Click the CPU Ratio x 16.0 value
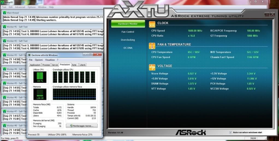 191,36
